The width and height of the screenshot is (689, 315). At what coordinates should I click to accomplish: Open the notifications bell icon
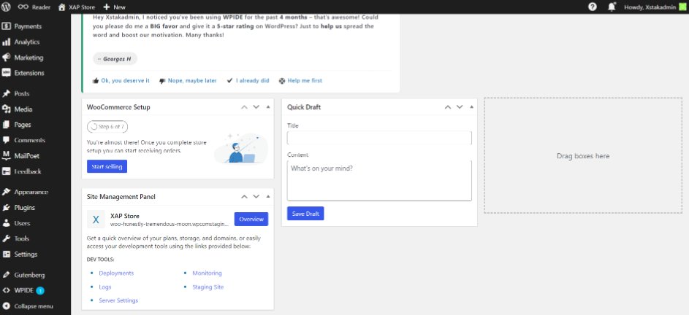click(x=612, y=7)
